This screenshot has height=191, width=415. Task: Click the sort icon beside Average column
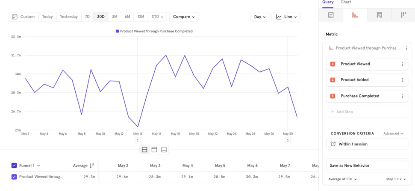[92, 165]
